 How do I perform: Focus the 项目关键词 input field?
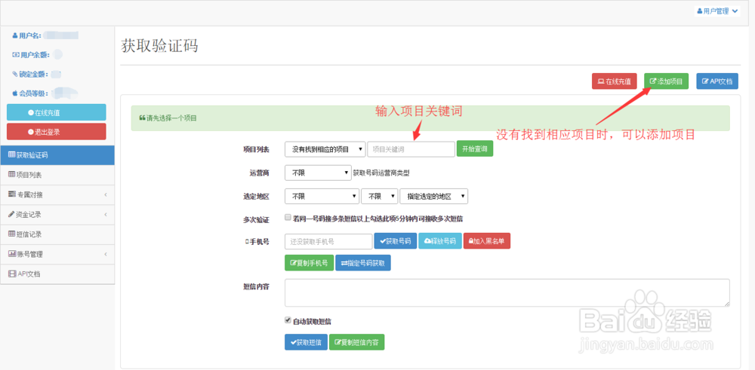coord(411,149)
